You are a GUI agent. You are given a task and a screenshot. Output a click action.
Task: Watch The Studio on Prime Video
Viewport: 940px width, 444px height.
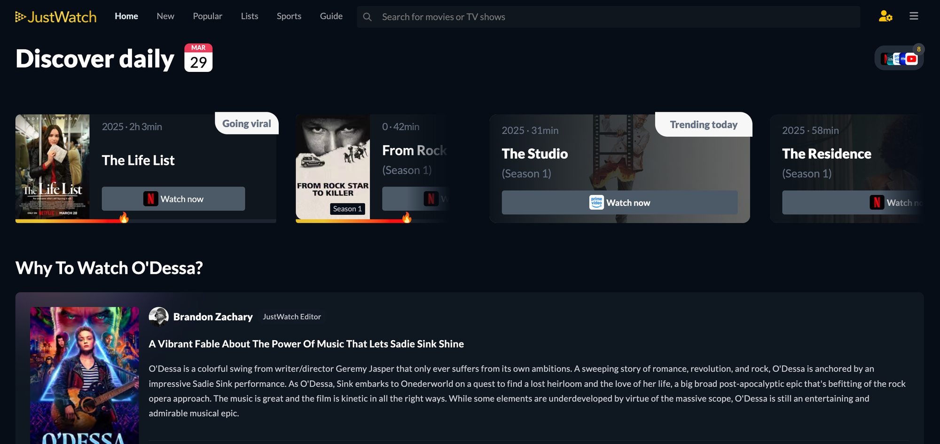coord(619,203)
